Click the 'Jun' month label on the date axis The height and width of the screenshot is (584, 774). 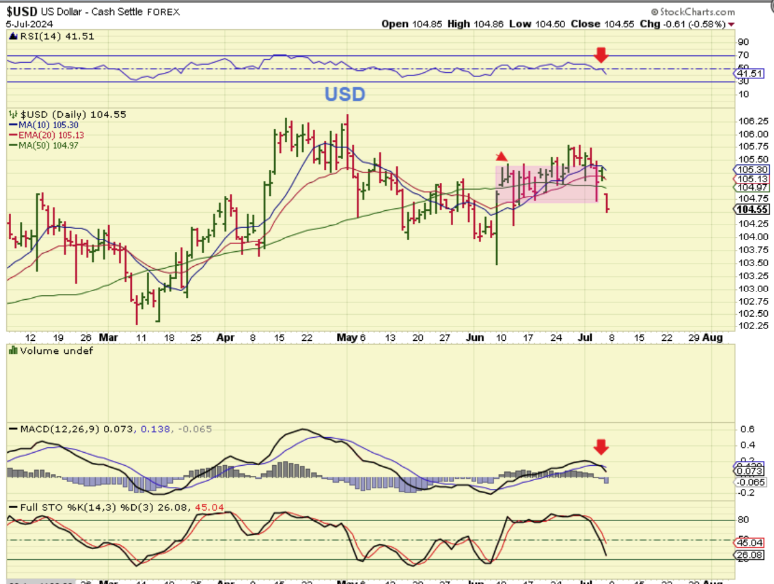click(474, 338)
